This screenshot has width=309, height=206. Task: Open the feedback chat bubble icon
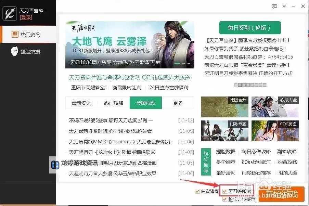[274, 6]
